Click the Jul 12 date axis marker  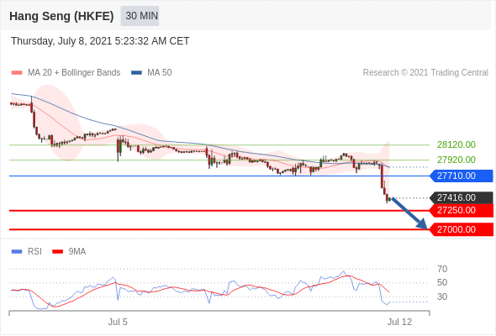click(x=399, y=322)
